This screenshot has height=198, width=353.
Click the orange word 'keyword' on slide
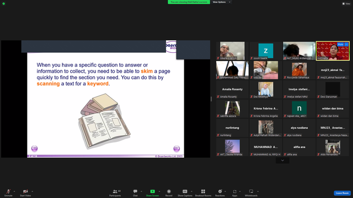[x=98, y=84]
